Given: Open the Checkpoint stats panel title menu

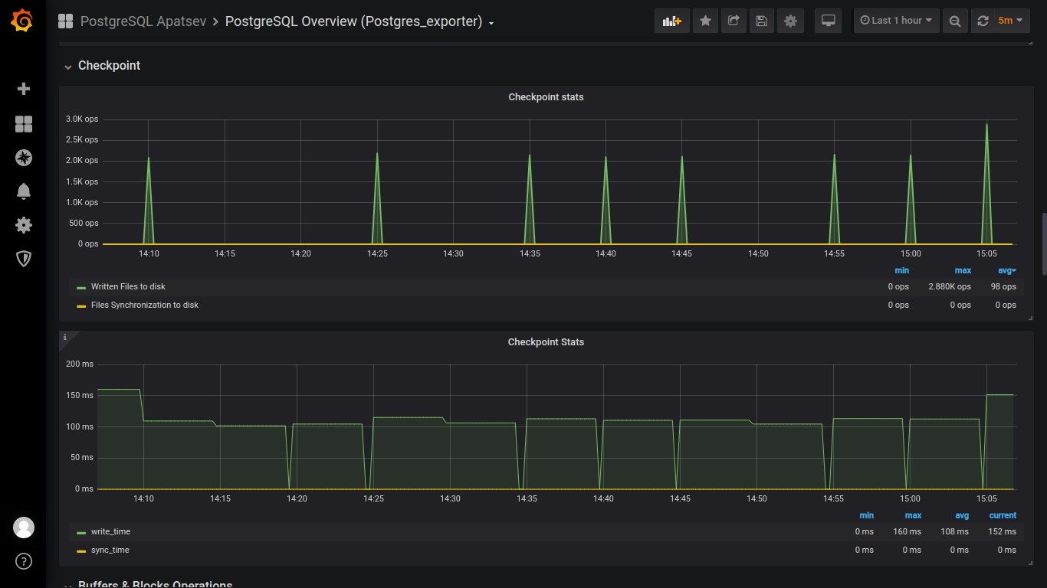Looking at the screenshot, I should click(546, 97).
